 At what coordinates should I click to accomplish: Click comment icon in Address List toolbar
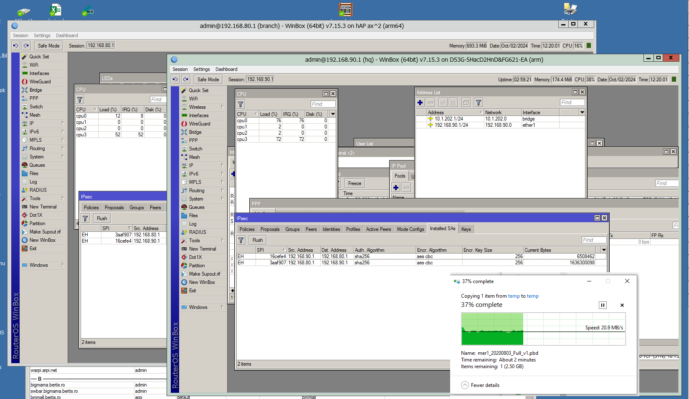tap(466, 102)
